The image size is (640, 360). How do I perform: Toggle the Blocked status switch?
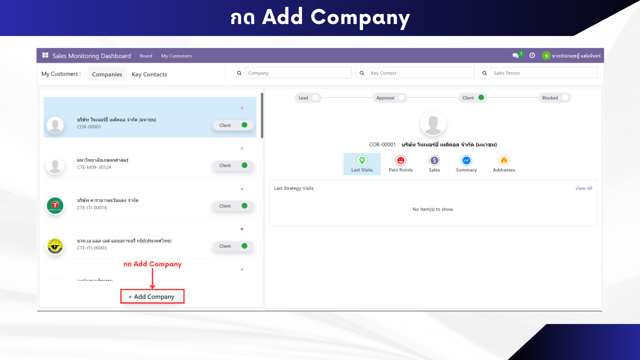[x=565, y=98]
